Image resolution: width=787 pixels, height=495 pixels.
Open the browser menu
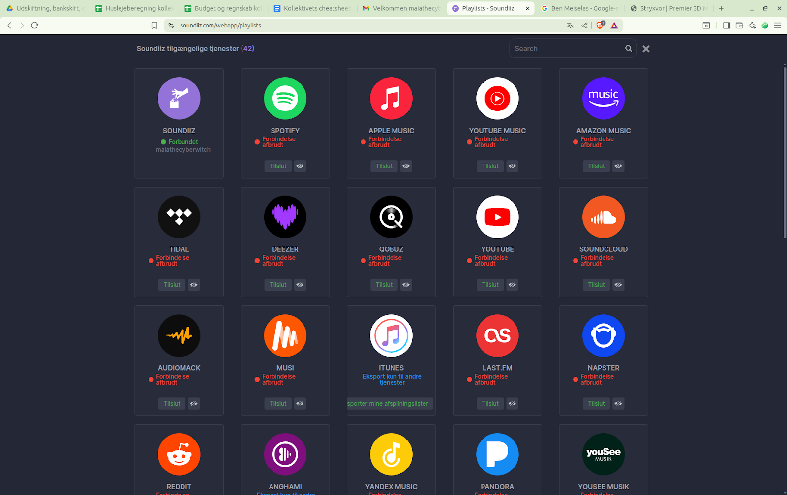pyautogui.click(x=778, y=25)
